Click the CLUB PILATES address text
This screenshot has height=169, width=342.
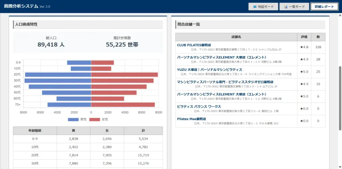tap(236, 50)
